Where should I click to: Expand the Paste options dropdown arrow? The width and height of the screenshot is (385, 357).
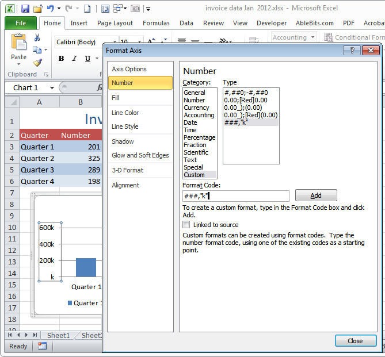click(18, 64)
